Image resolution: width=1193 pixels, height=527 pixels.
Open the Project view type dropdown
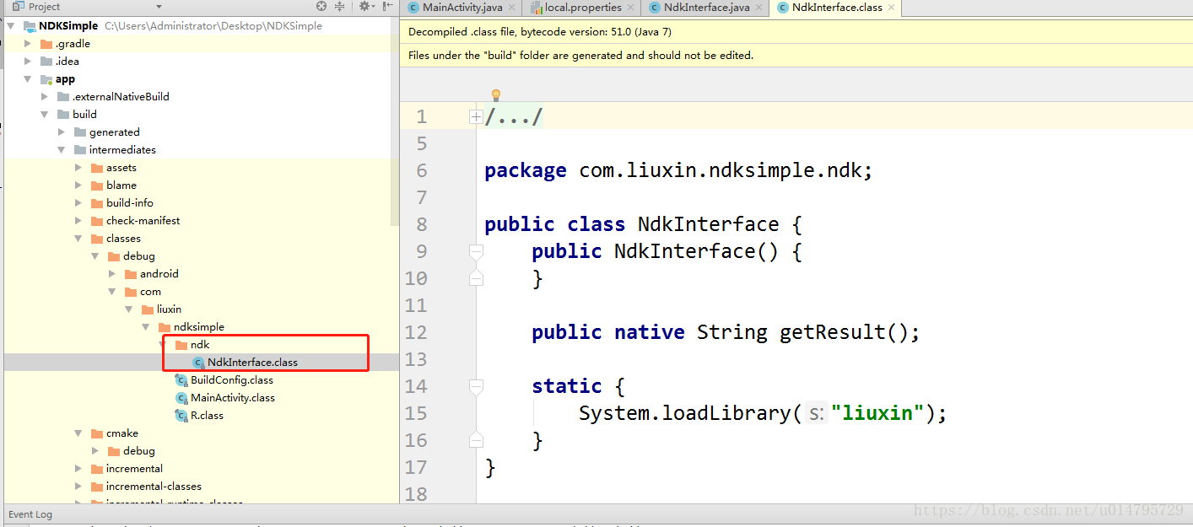[x=159, y=7]
